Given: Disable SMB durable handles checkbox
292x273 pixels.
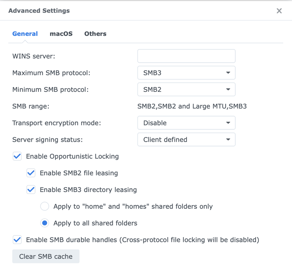Looking at the screenshot, I should [17, 240].
